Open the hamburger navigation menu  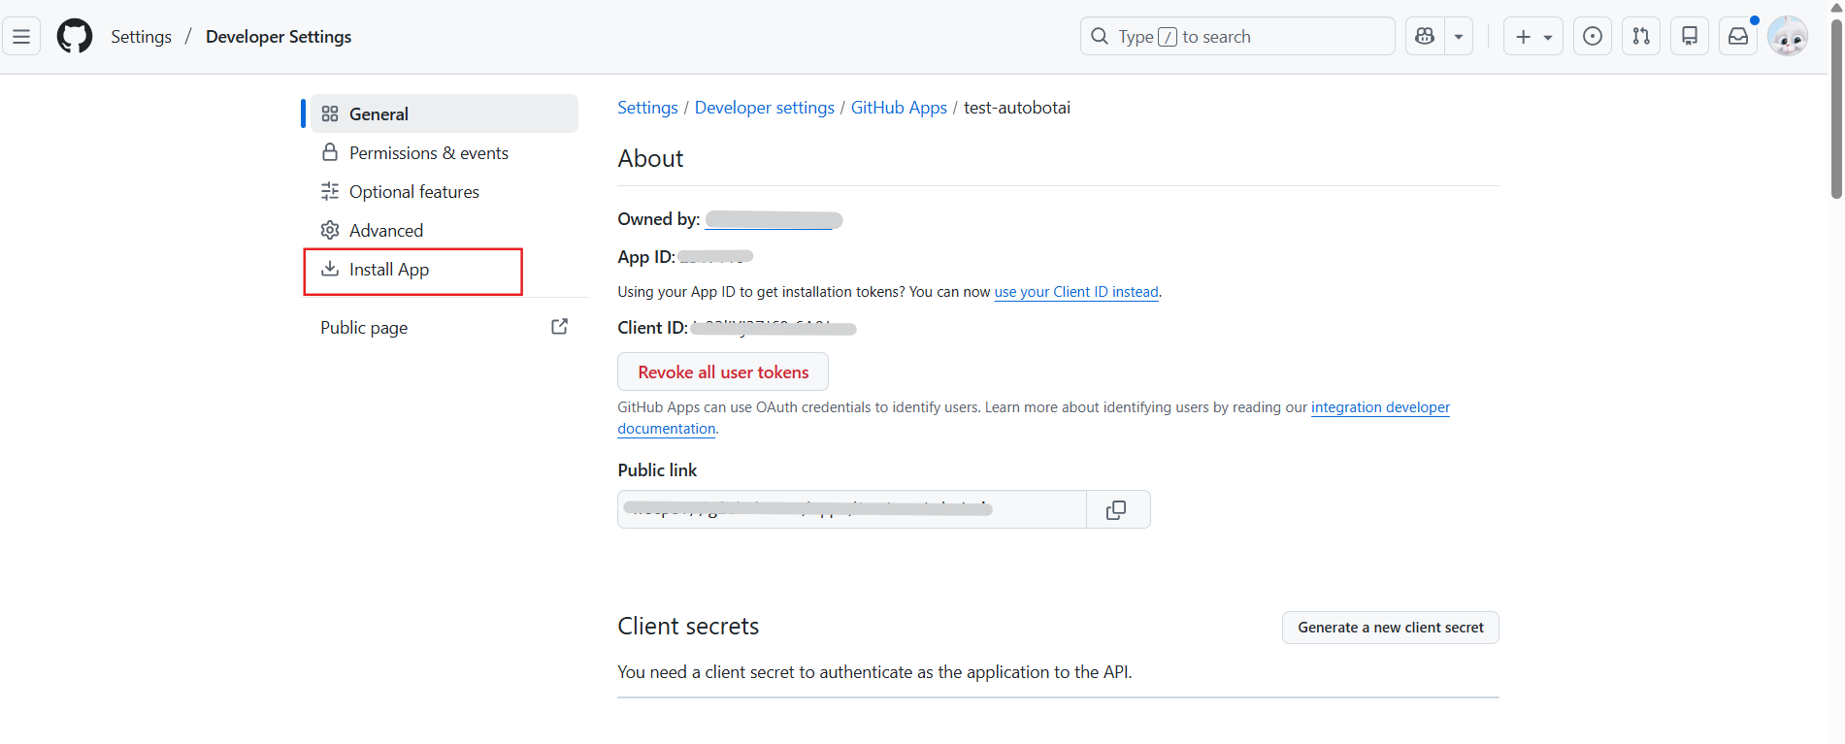pyautogui.click(x=21, y=37)
